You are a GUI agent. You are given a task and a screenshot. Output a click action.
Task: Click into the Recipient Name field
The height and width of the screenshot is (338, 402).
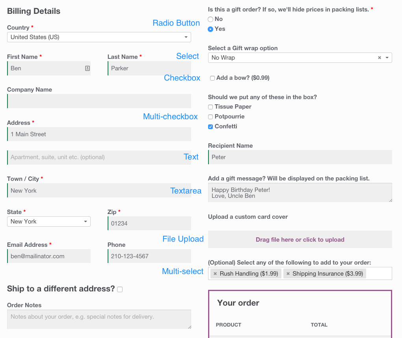click(300, 157)
